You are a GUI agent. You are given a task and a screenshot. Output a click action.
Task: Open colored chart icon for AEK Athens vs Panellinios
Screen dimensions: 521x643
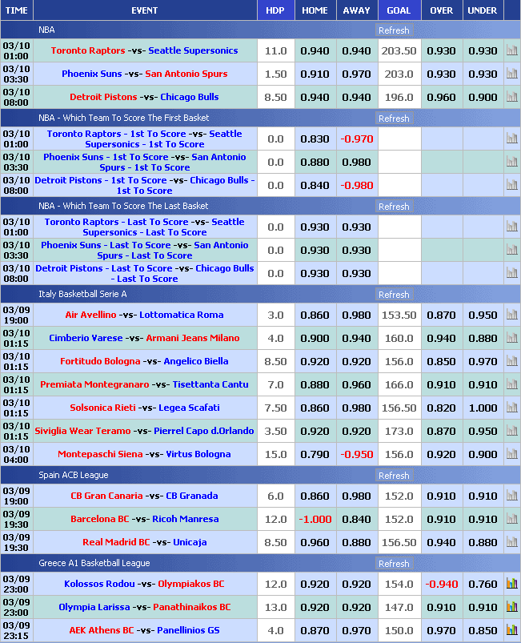(511, 630)
